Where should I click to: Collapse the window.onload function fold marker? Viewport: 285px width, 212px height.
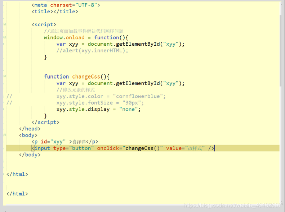pyautogui.click(x=5, y=37)
